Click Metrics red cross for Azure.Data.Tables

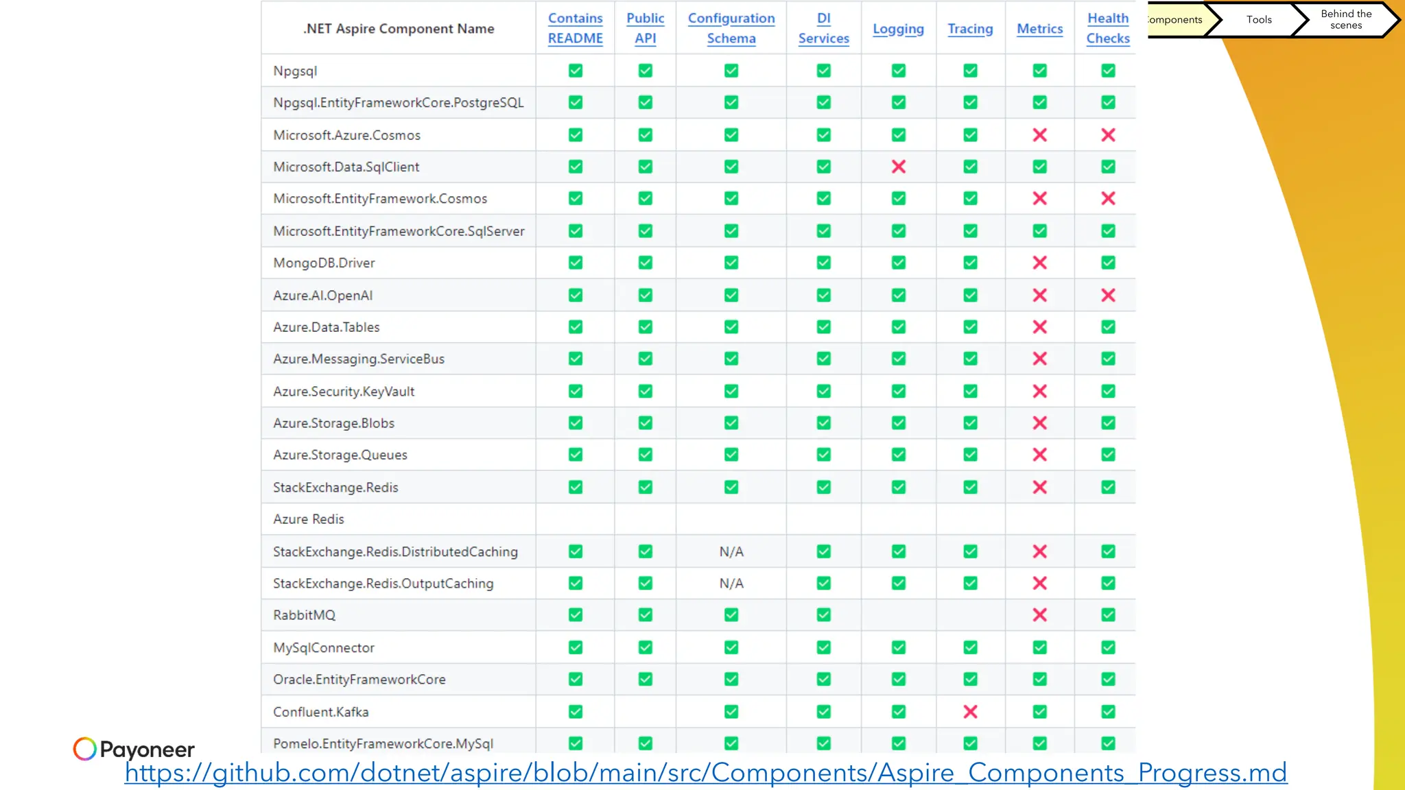[1039, 327]
